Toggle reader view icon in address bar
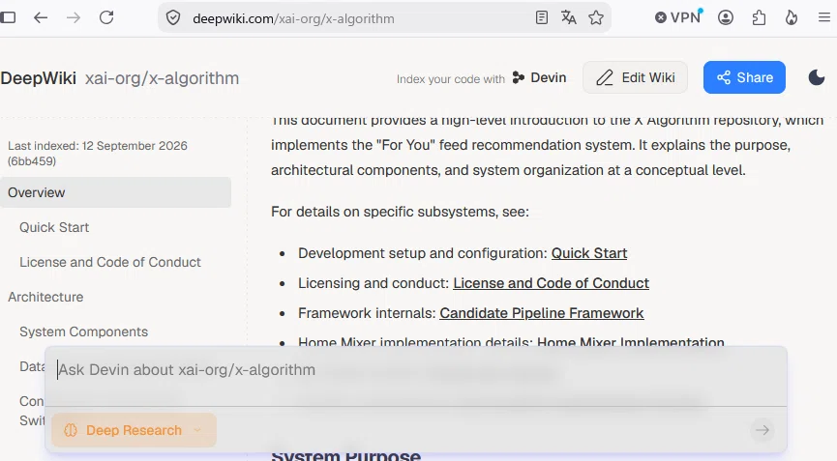This screenshot has height=461, width=837. click(x=541, y=17)
